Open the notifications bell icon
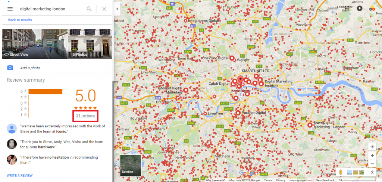 (360, 8)
